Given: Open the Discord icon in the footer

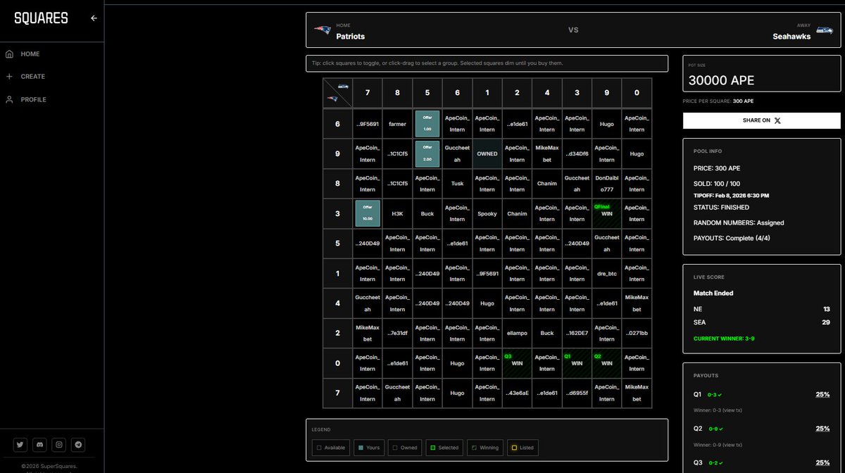Looking at the screenshot, I should pos(39,444).
